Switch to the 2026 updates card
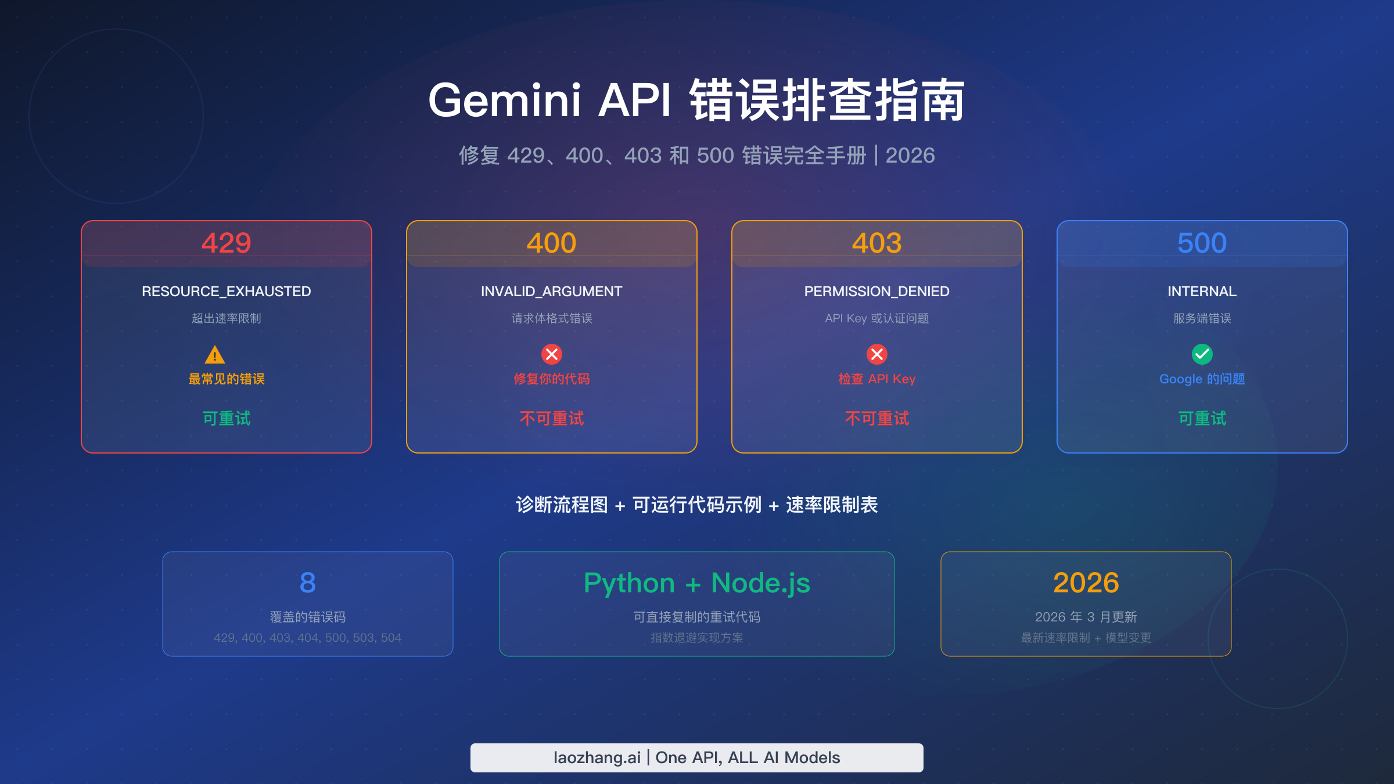1394x784 pixels. pos(1086,604)
